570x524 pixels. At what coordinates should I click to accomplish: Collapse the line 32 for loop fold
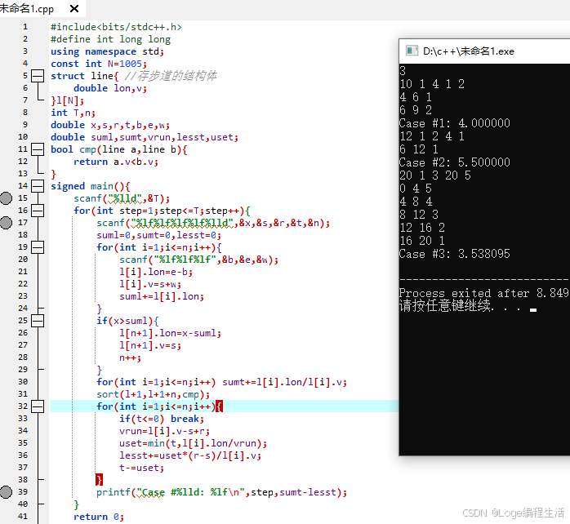38,406
